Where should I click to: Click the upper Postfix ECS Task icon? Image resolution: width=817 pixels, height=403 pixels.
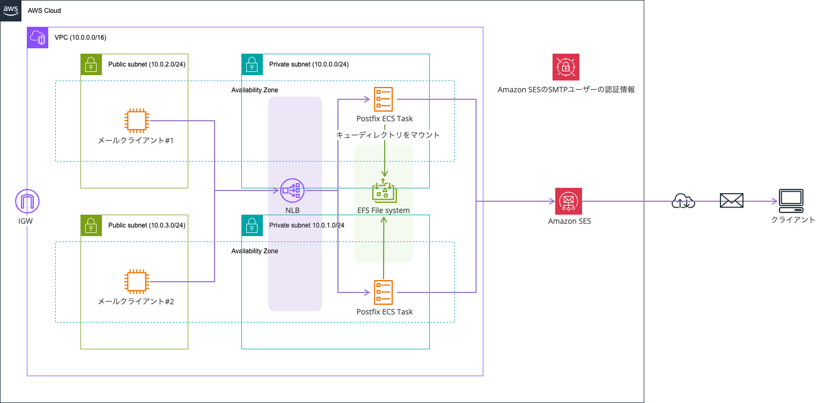(x=384, y=99)
